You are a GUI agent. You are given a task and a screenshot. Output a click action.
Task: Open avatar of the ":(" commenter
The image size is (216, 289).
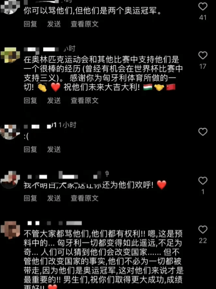point(10,132)
